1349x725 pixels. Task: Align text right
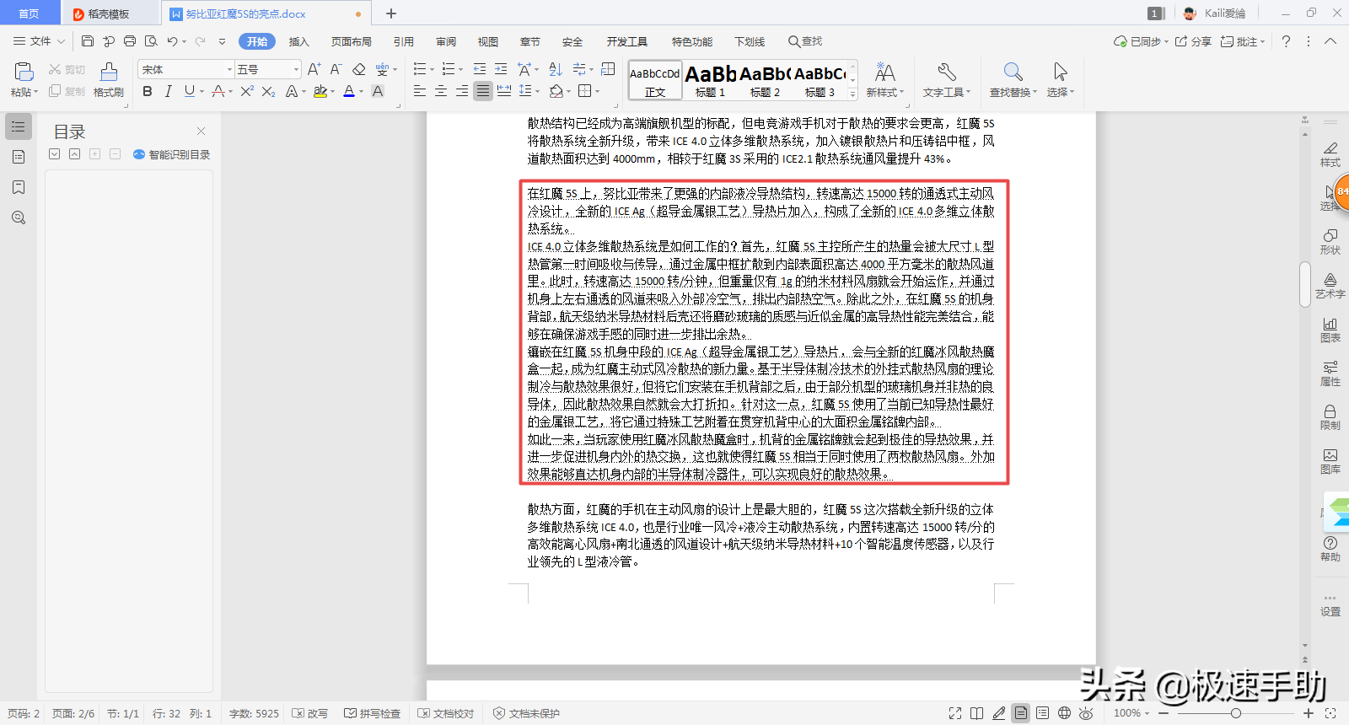coord(462,91)
